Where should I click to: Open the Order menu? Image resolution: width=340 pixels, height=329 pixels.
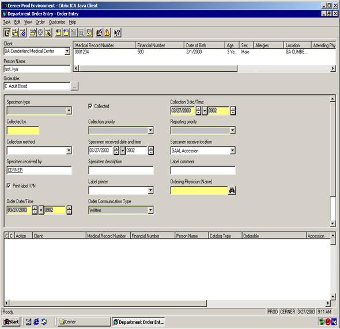[40, 22]
